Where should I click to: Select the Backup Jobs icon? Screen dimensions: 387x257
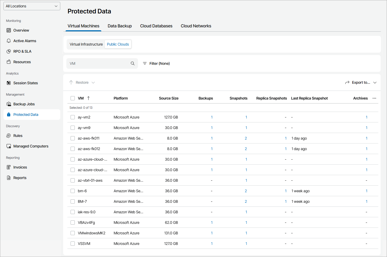pyautogui.click(x=9, y=104)
